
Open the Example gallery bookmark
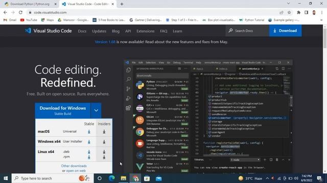[x=284, y=20]
